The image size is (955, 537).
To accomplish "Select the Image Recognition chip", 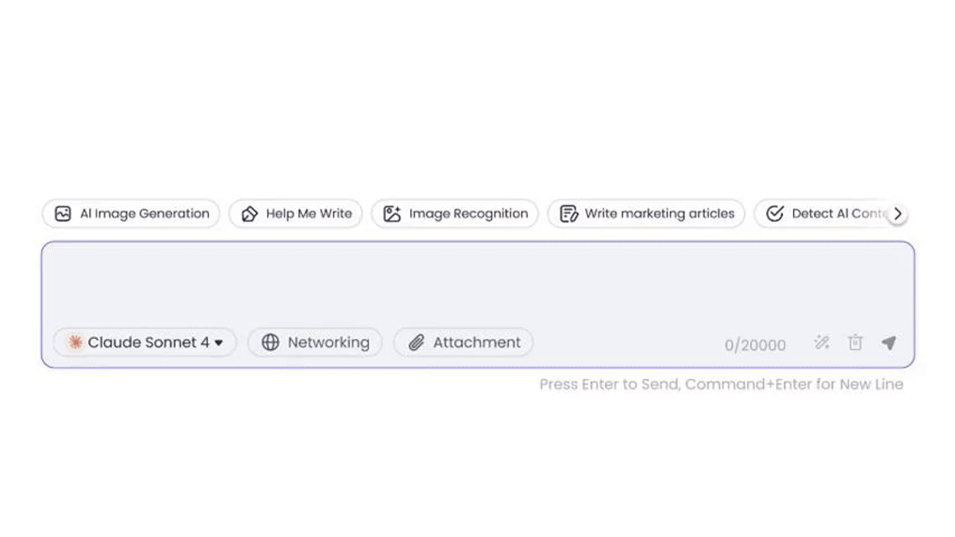I will [455, 214].
